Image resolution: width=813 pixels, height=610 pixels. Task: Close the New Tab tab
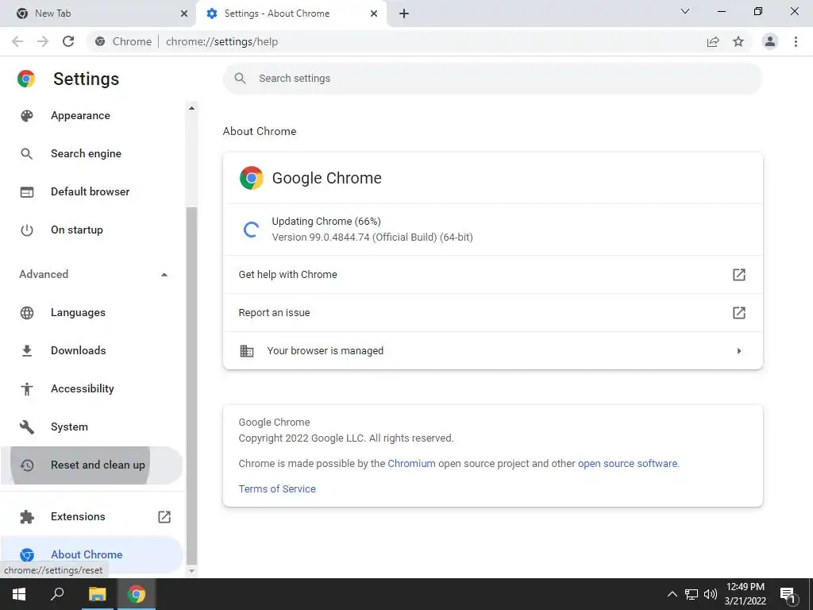184,14
